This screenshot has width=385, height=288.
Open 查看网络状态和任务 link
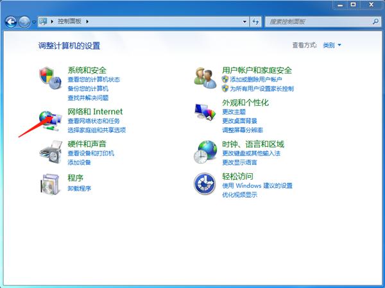point(94,121)
